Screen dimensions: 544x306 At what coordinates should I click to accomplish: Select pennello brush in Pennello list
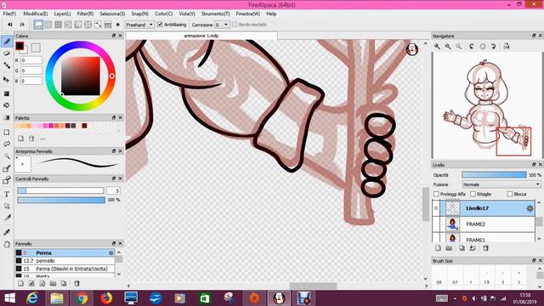65,261
